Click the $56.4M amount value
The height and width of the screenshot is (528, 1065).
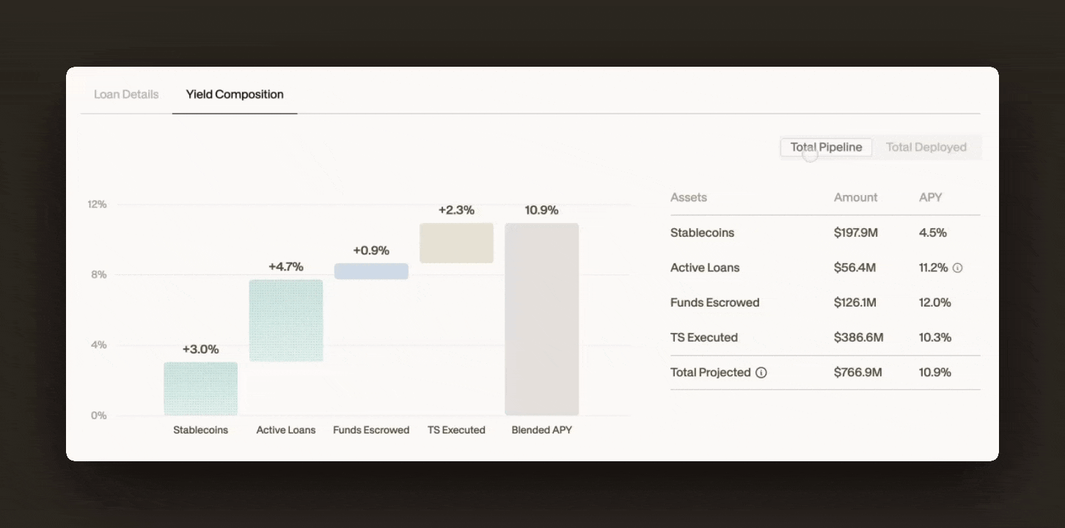coord(855,268)
